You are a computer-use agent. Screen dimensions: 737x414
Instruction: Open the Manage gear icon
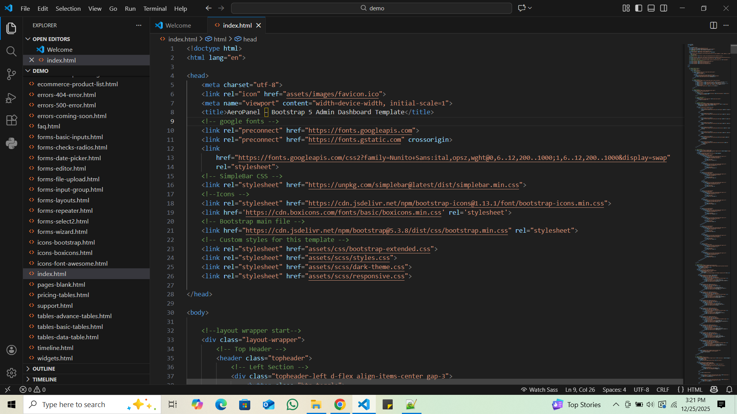pyautogui.click(x=12, y=373)
